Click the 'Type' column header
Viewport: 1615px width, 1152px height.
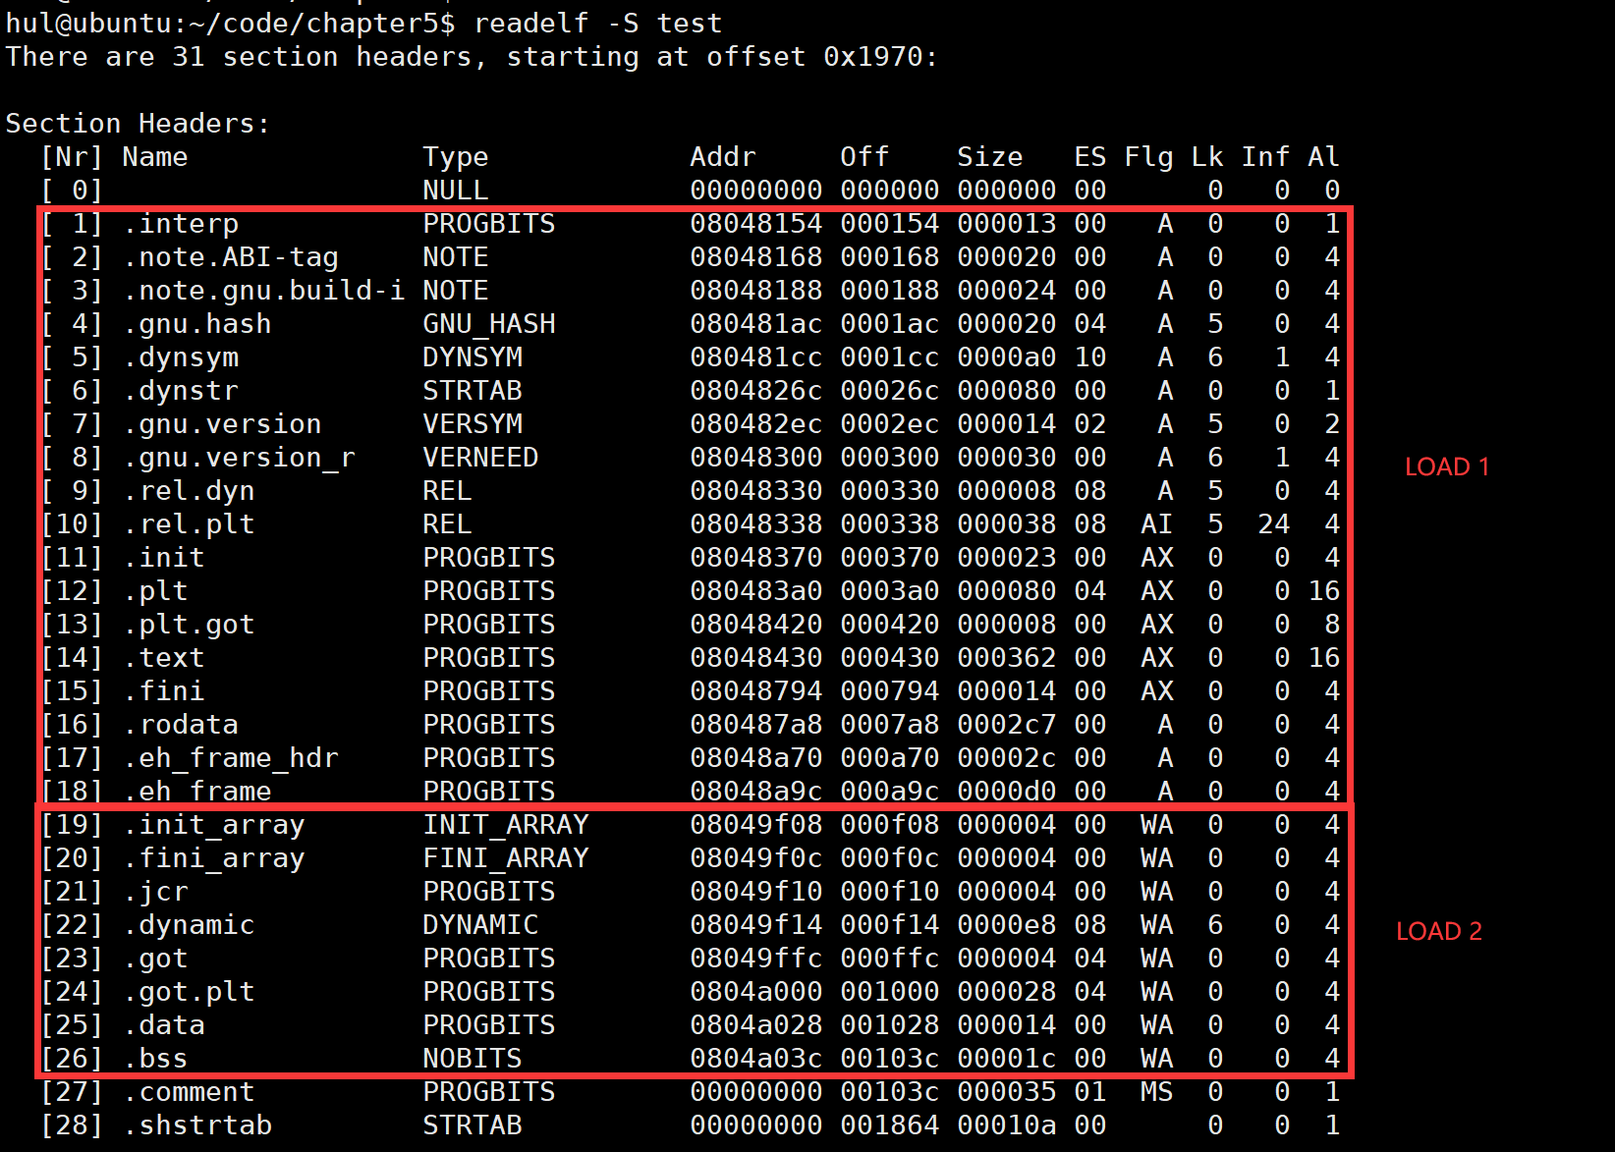(x=456, y=157)
